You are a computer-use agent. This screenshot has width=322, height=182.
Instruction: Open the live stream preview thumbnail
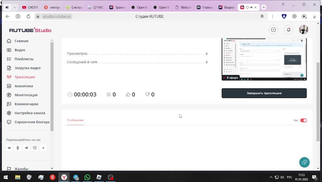264,59
